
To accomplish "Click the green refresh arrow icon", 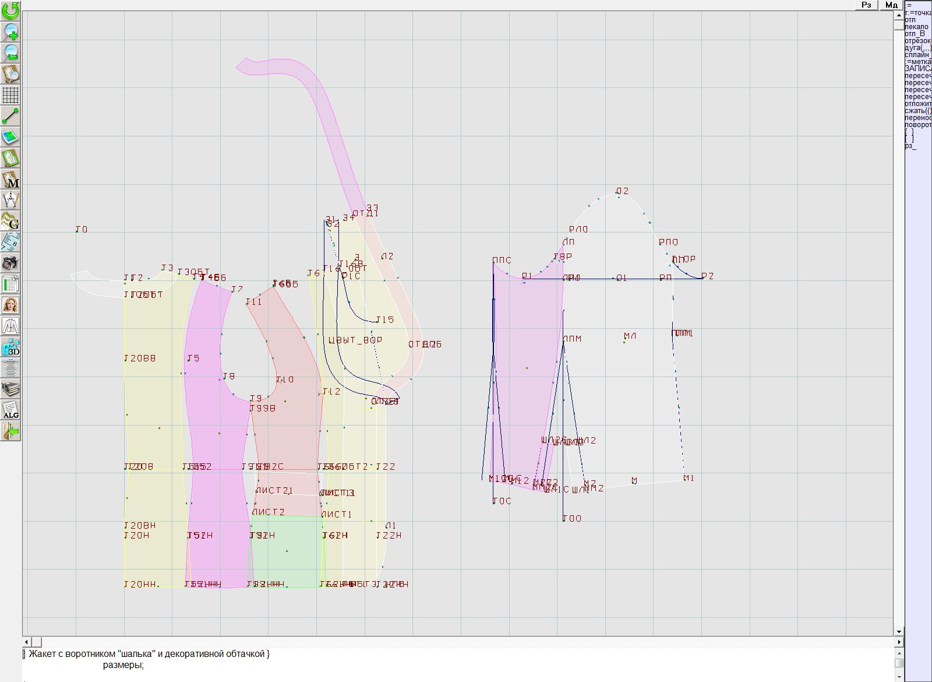I will tap(10, 10).
